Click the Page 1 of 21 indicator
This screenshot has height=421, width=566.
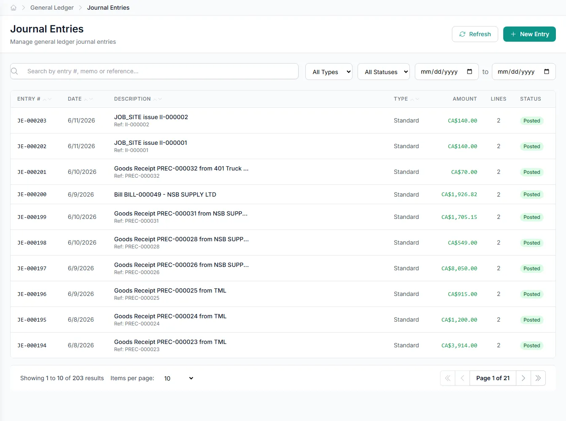click(x=493, y=378)
